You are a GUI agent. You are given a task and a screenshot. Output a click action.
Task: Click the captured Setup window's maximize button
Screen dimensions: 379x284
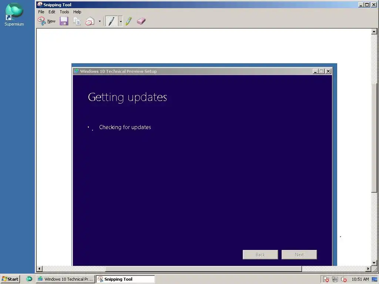click(322, 71)
